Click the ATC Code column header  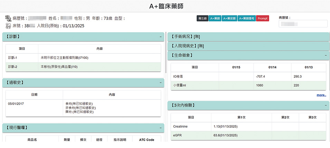147,140
